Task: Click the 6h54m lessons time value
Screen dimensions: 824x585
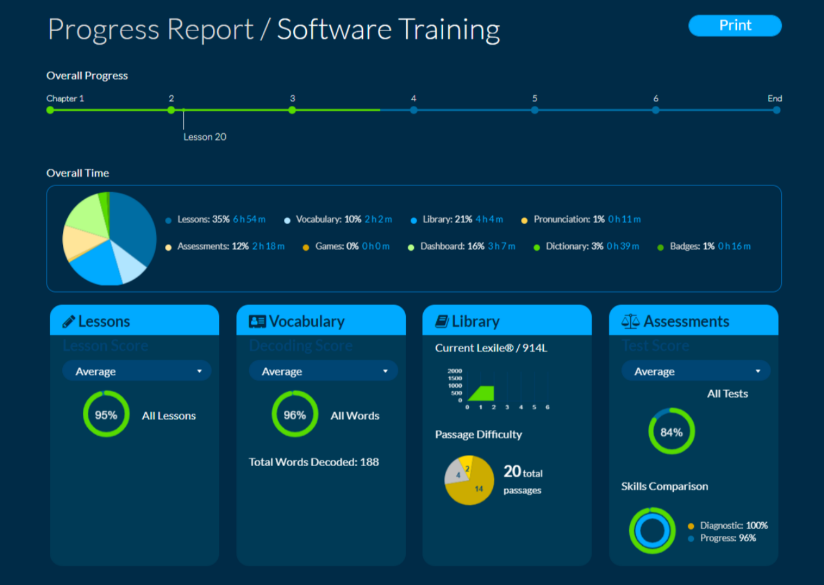Action: (249, 219)
